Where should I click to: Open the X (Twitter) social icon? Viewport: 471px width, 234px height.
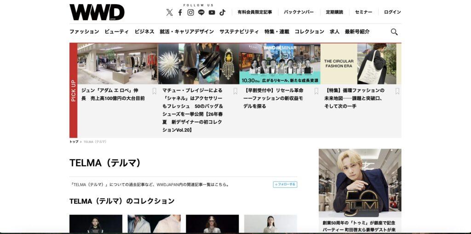pos(169,12)
